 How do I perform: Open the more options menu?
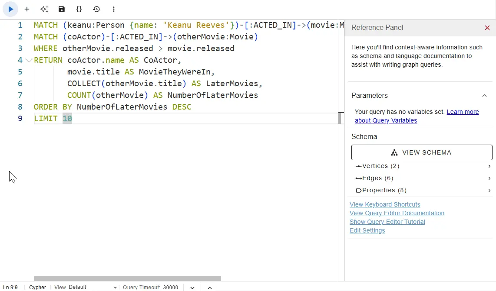pyautogui.click(x=113, y=9)
